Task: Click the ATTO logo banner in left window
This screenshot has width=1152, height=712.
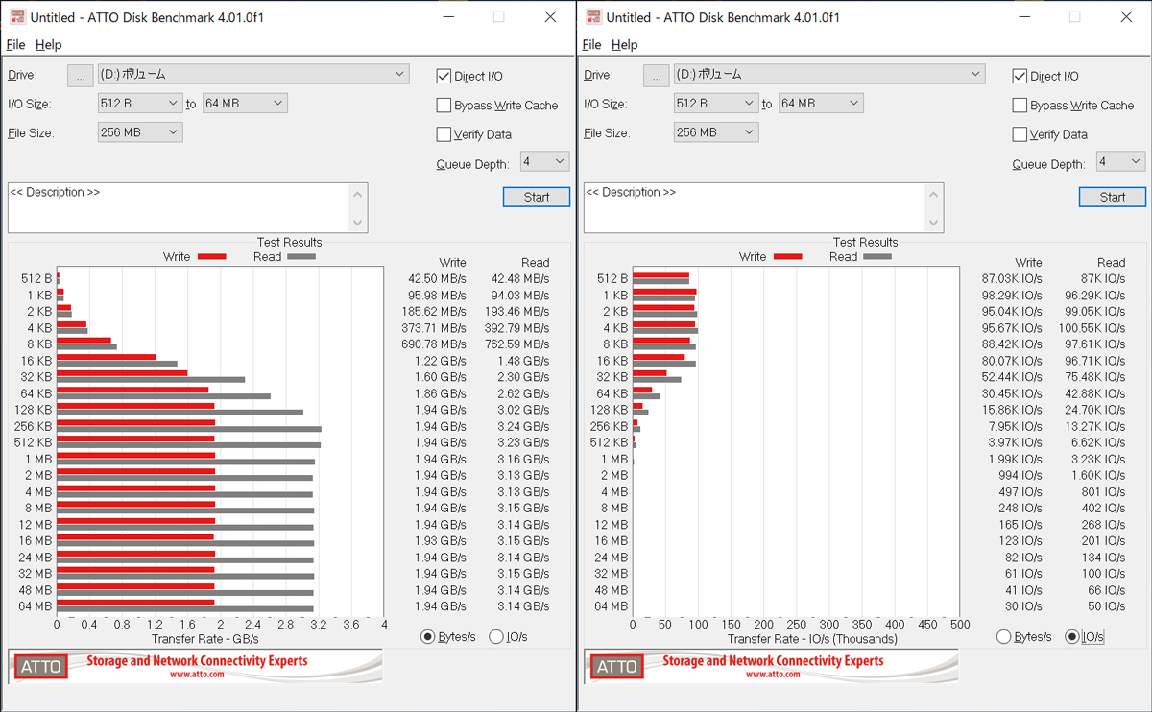Action: 195,666
